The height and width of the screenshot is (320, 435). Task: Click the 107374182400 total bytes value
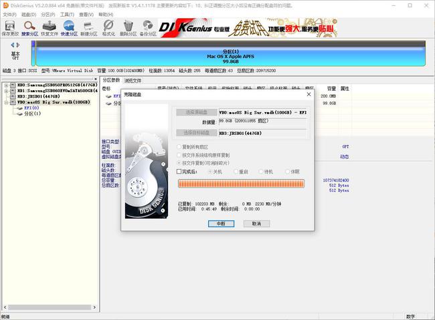click(336, 180)
